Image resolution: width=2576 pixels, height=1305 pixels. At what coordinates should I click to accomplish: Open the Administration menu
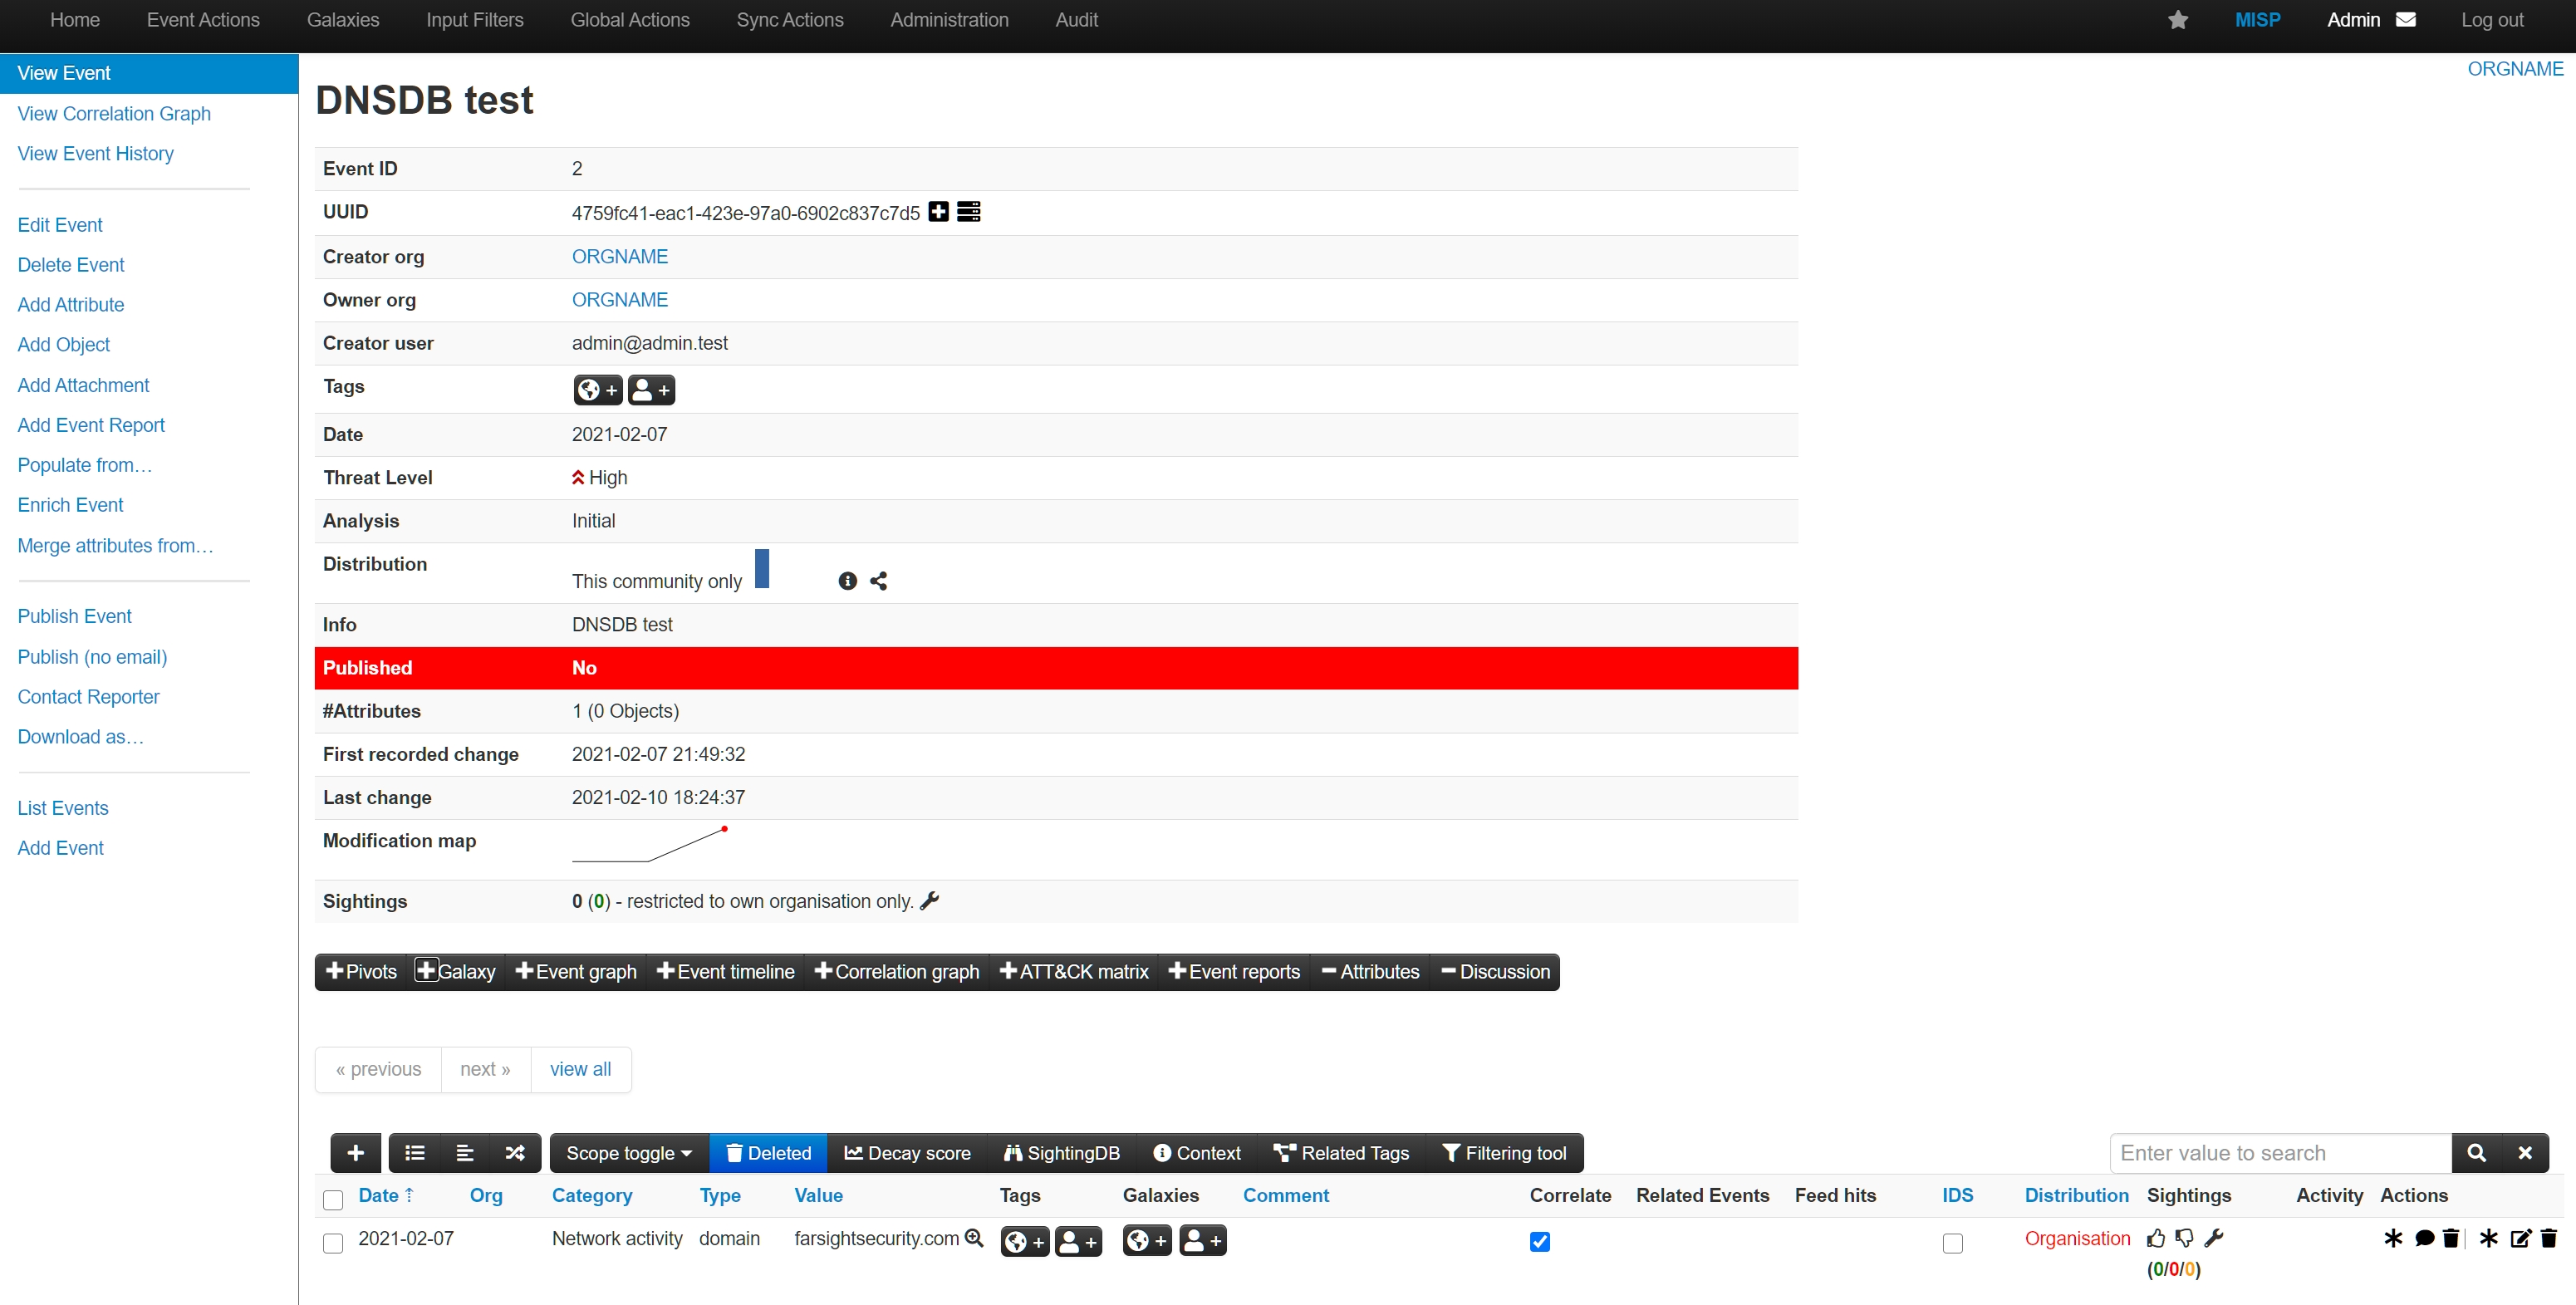point(948,20)
